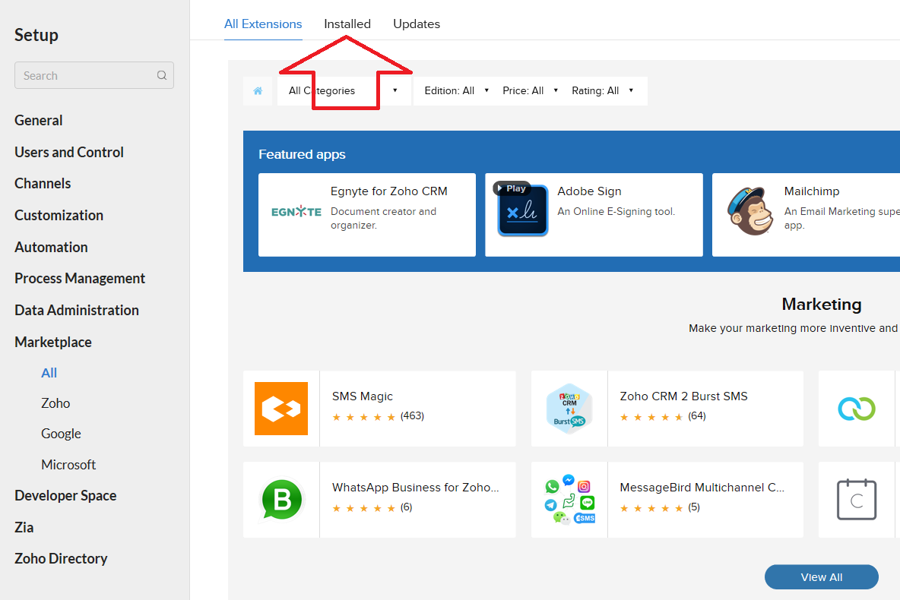Click the Featured apps heading
900x600 pixels.
302,154
